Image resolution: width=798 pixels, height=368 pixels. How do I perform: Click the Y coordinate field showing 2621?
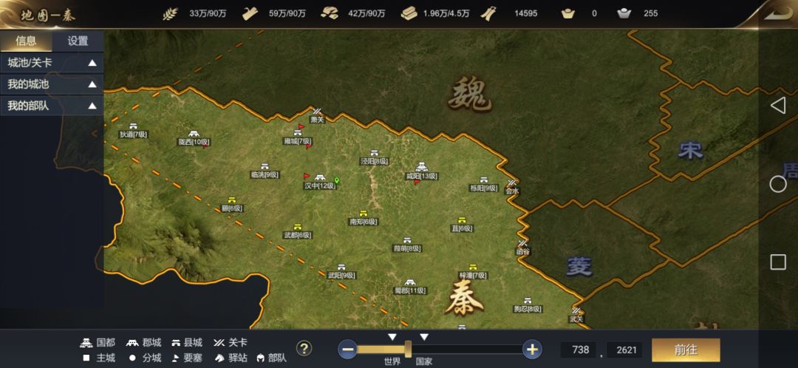[626, 350]
